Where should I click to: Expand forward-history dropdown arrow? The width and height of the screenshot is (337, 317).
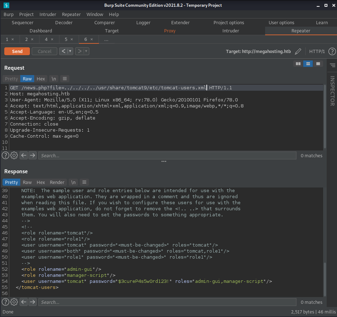tap(86, 51)
